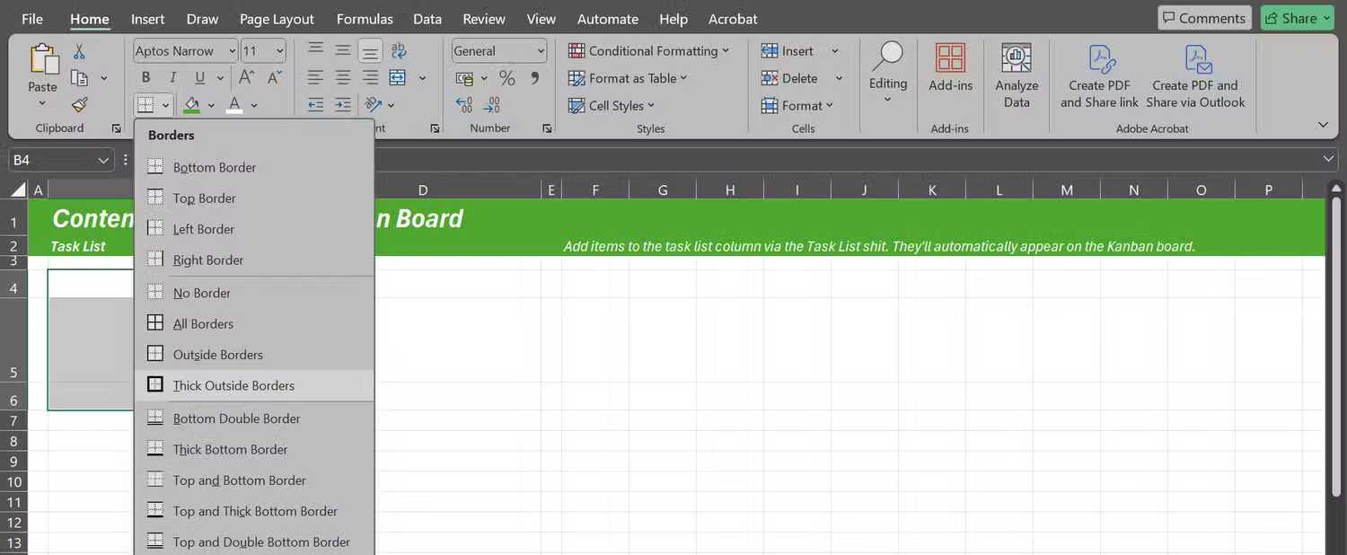Click the Comma Style icon
This screenshot has width=1347, height=555.
click(x=535, y=78)
